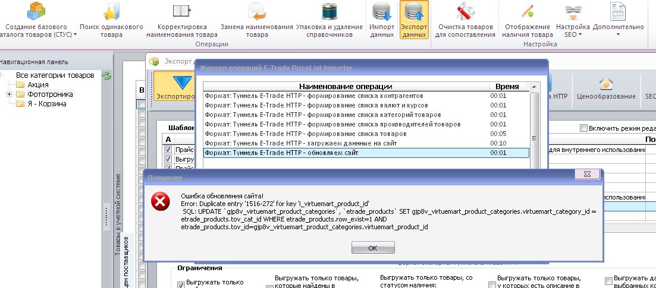This screenshot has width=656, height=288.
Task: Click OK in the error dialog
Action: (373, 248)
